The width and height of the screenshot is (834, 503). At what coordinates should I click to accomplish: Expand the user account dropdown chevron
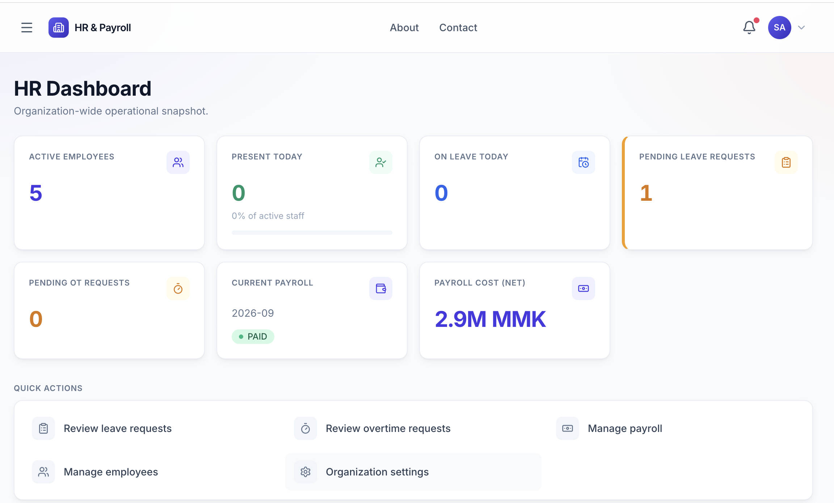tap(801, 28)
